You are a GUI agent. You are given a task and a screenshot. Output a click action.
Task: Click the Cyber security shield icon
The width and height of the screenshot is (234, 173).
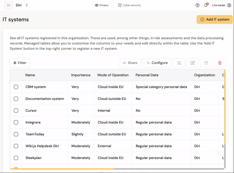click(x=120, y=5)
